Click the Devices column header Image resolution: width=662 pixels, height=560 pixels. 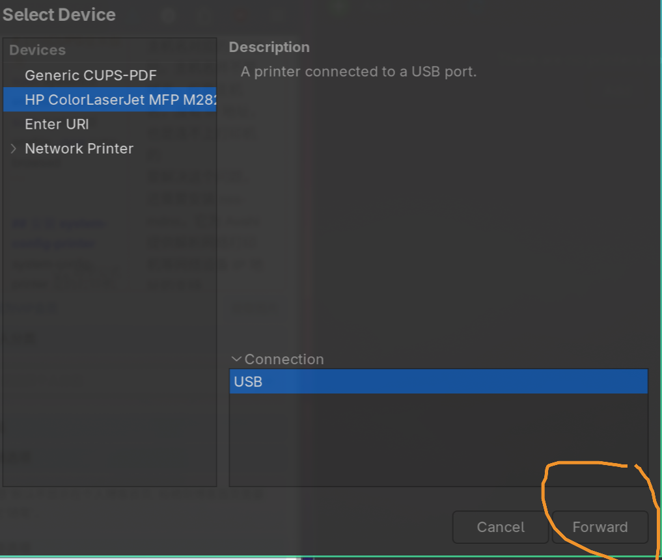(x=110, y=50)
